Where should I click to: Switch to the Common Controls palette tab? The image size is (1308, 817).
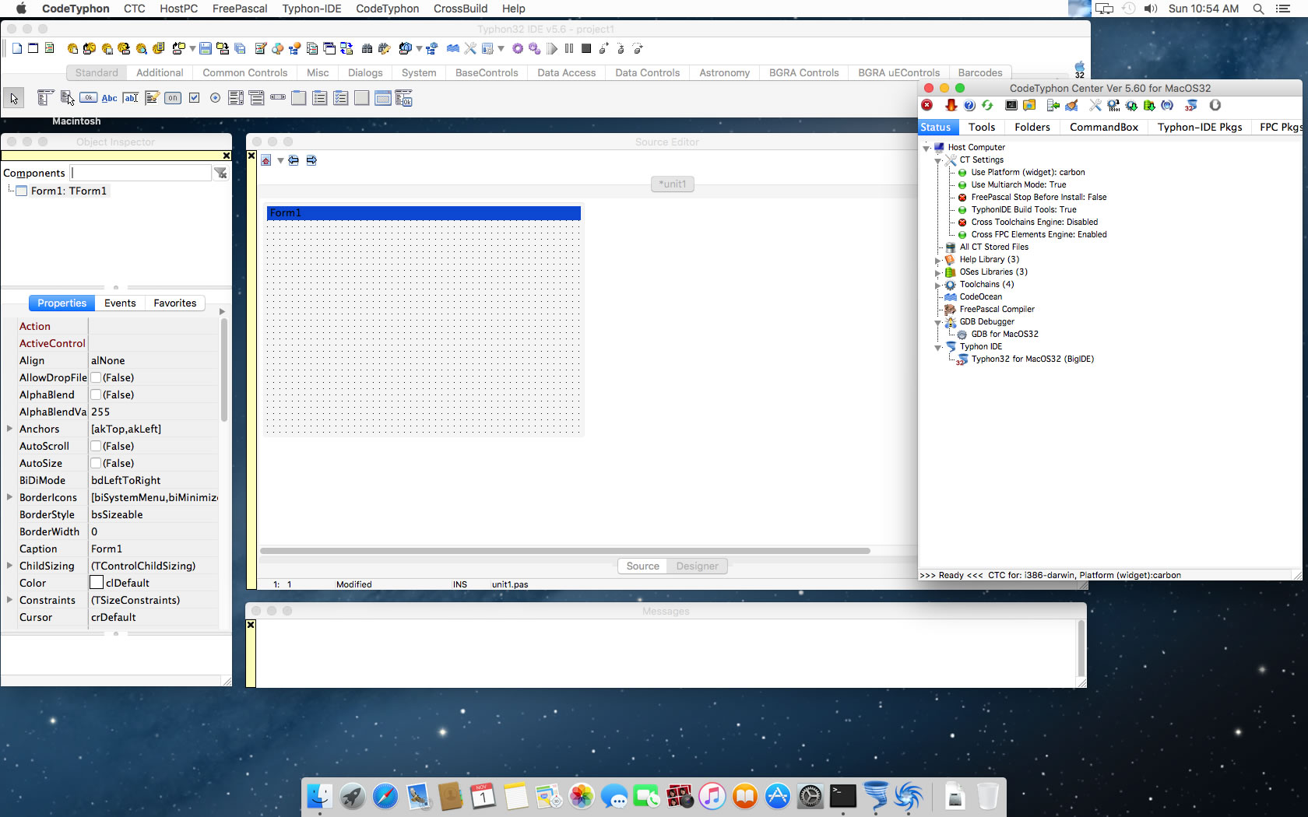tap(245, 72)
